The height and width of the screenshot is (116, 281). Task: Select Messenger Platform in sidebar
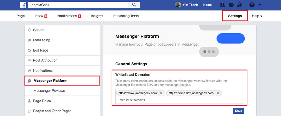[62, 81]
